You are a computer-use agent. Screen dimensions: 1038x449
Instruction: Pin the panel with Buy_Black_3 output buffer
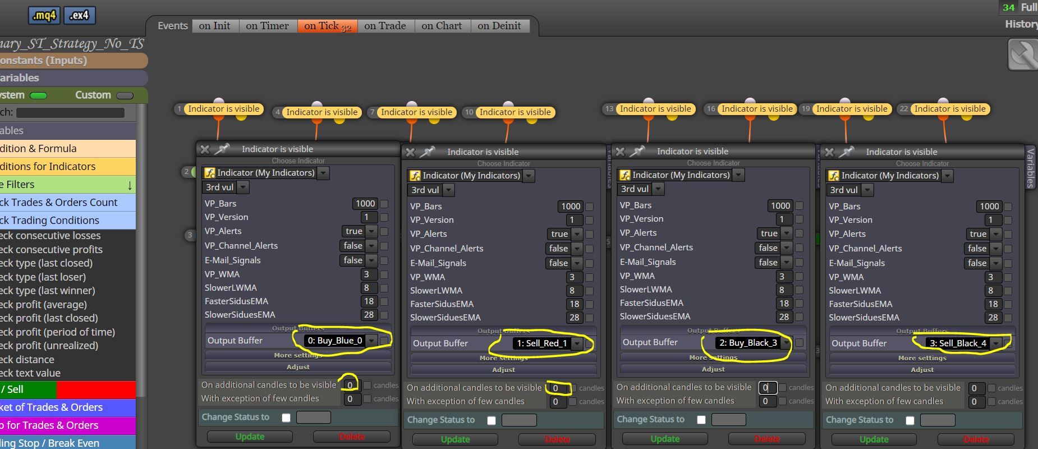click(637, 151)
